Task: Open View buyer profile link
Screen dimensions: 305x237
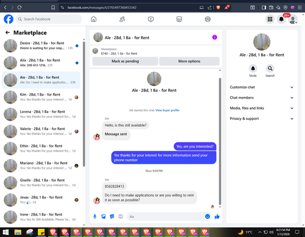Action: 167,110
